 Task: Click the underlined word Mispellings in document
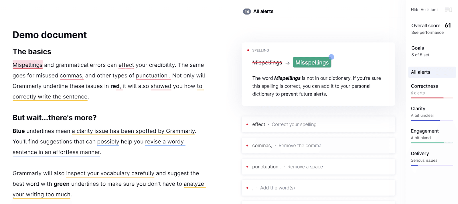click(x=27, y=65)
